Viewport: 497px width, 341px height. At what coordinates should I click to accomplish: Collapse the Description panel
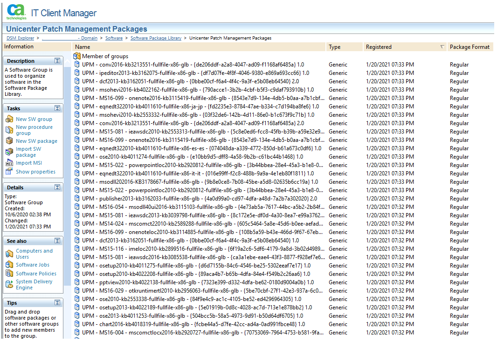click(57, 60)
